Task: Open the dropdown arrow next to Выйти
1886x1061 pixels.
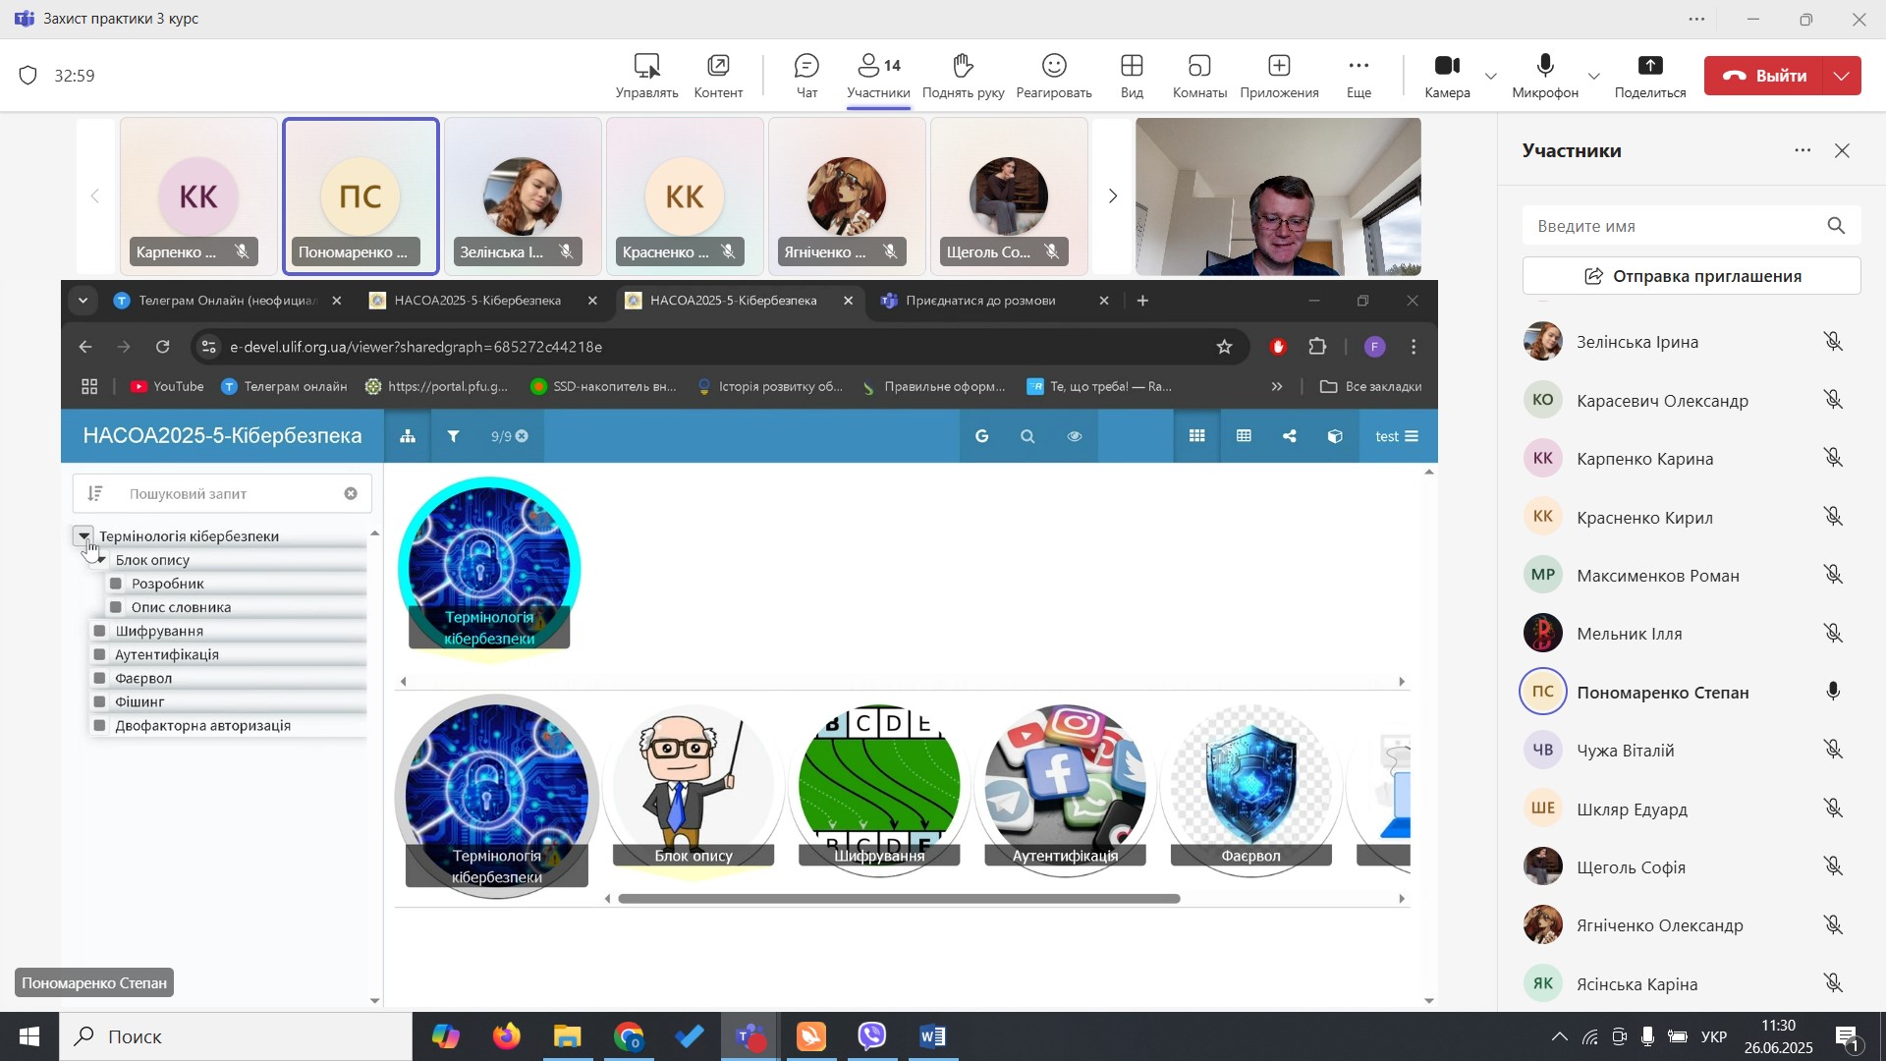Action: [x=1842, y=76]
